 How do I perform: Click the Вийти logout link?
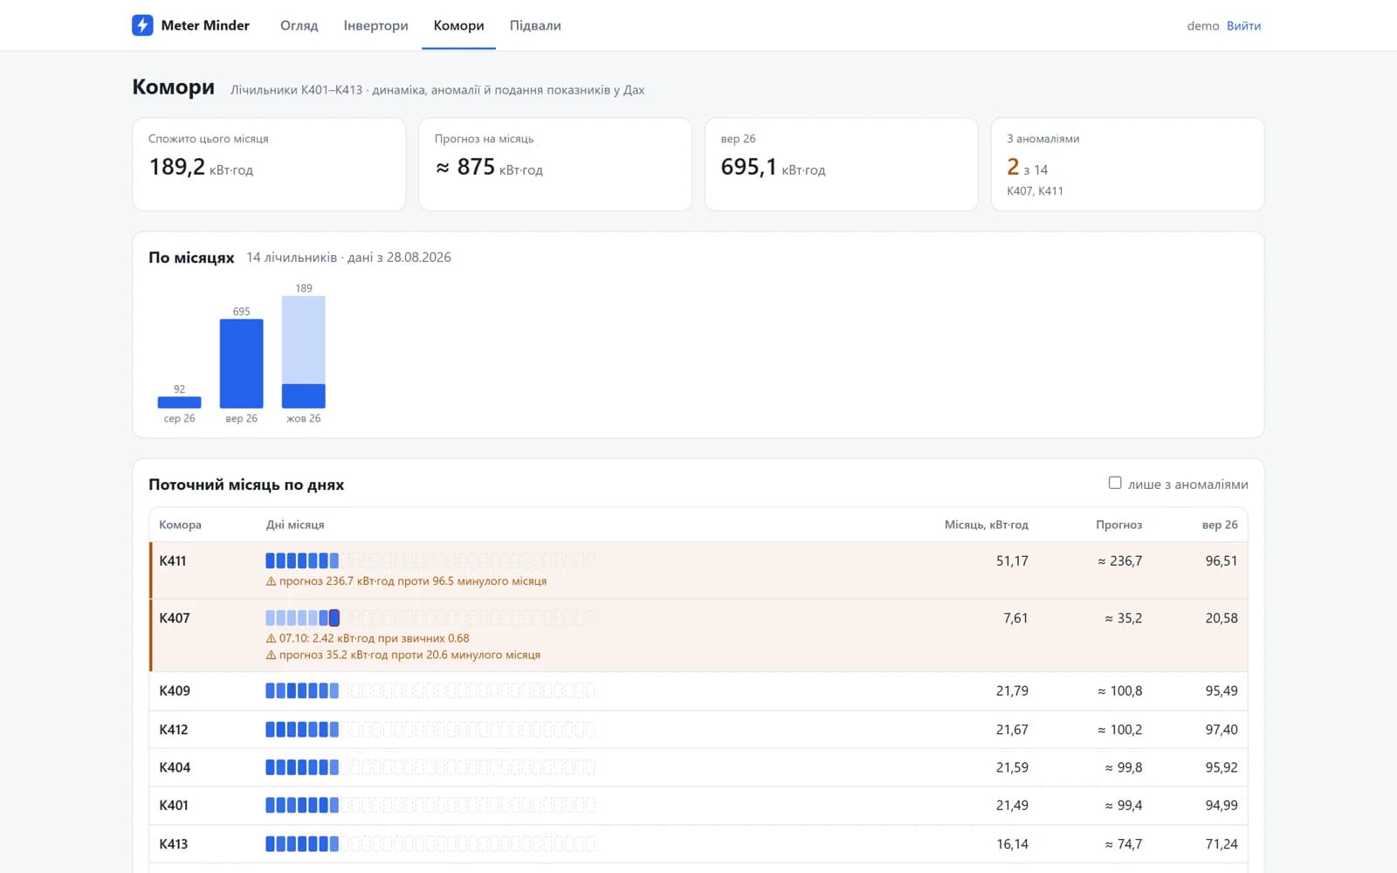[1243, 25]
